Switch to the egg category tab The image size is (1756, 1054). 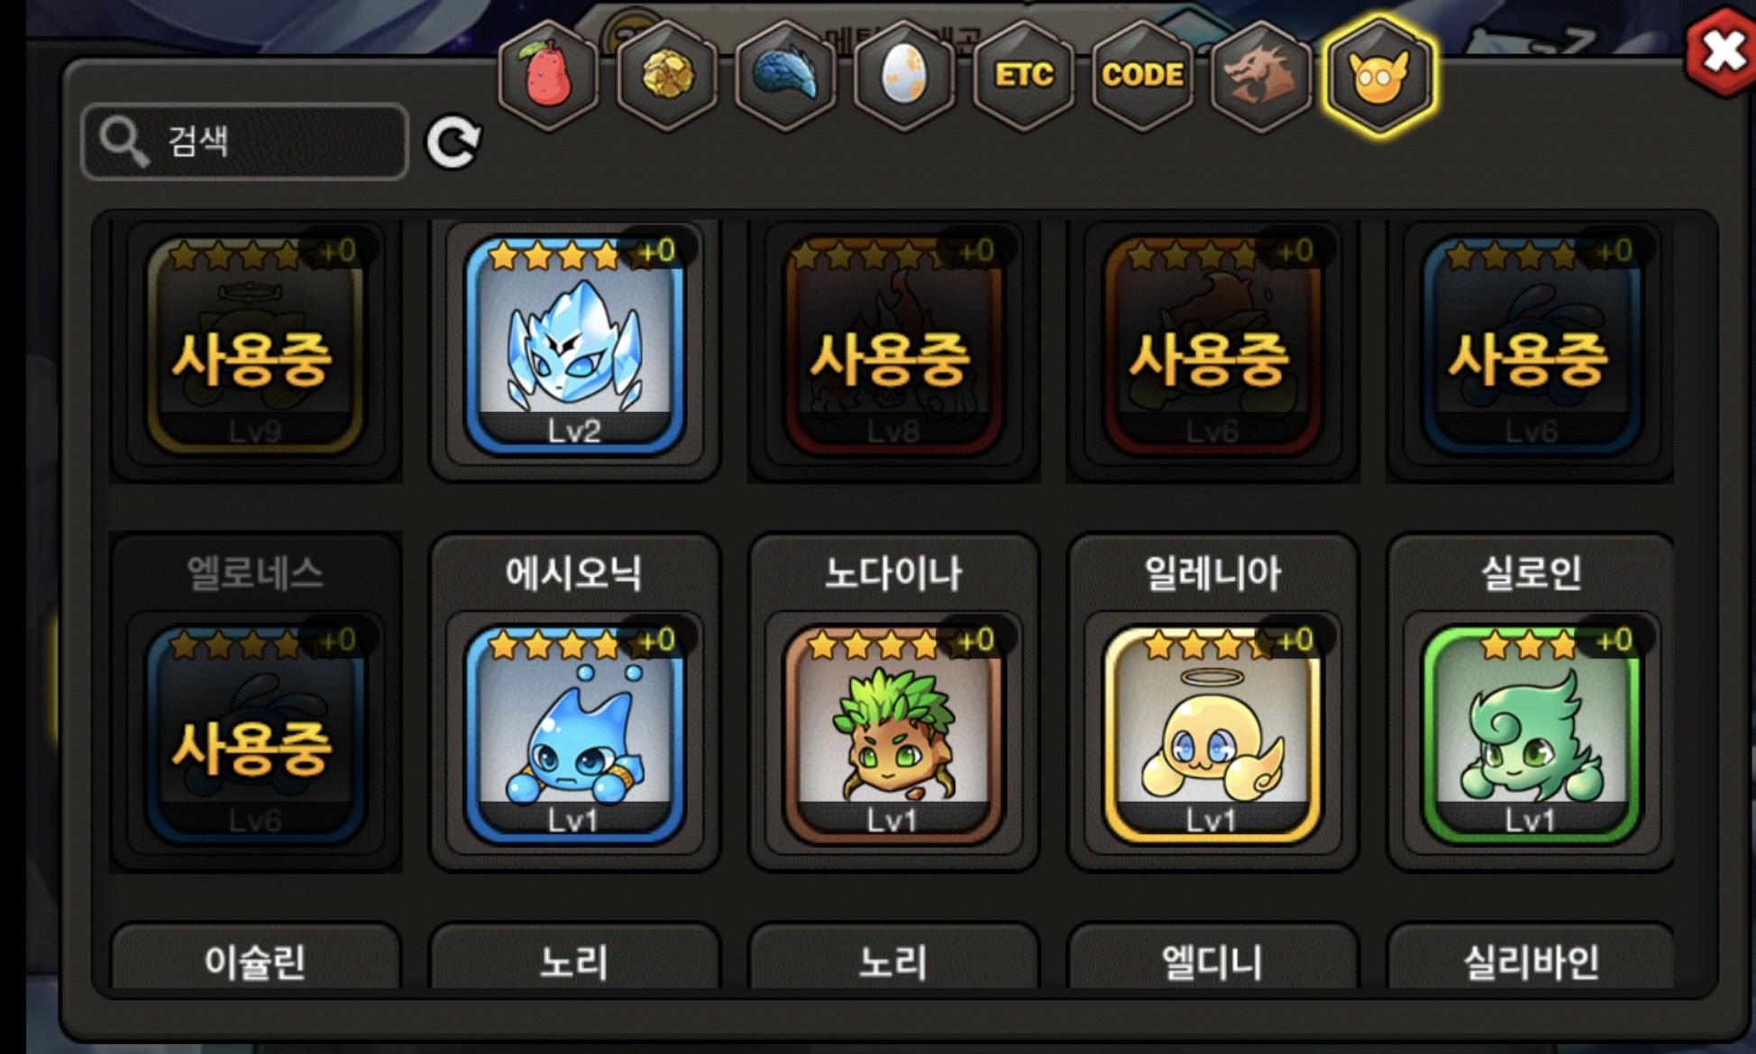point(904,76)
